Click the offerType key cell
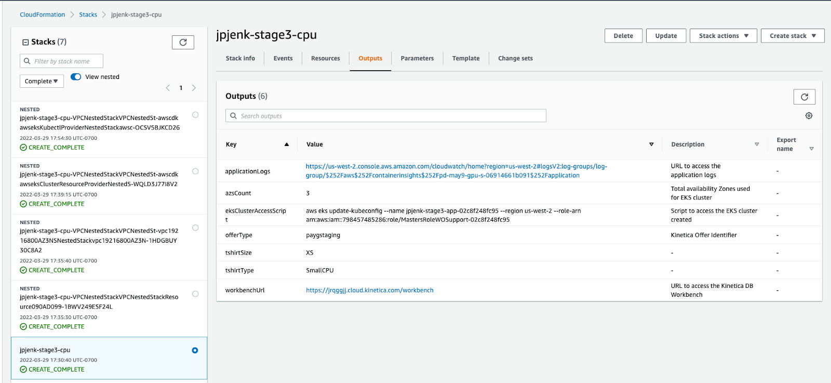The height and width of the screenshot is (383, 831). (238, 235)
